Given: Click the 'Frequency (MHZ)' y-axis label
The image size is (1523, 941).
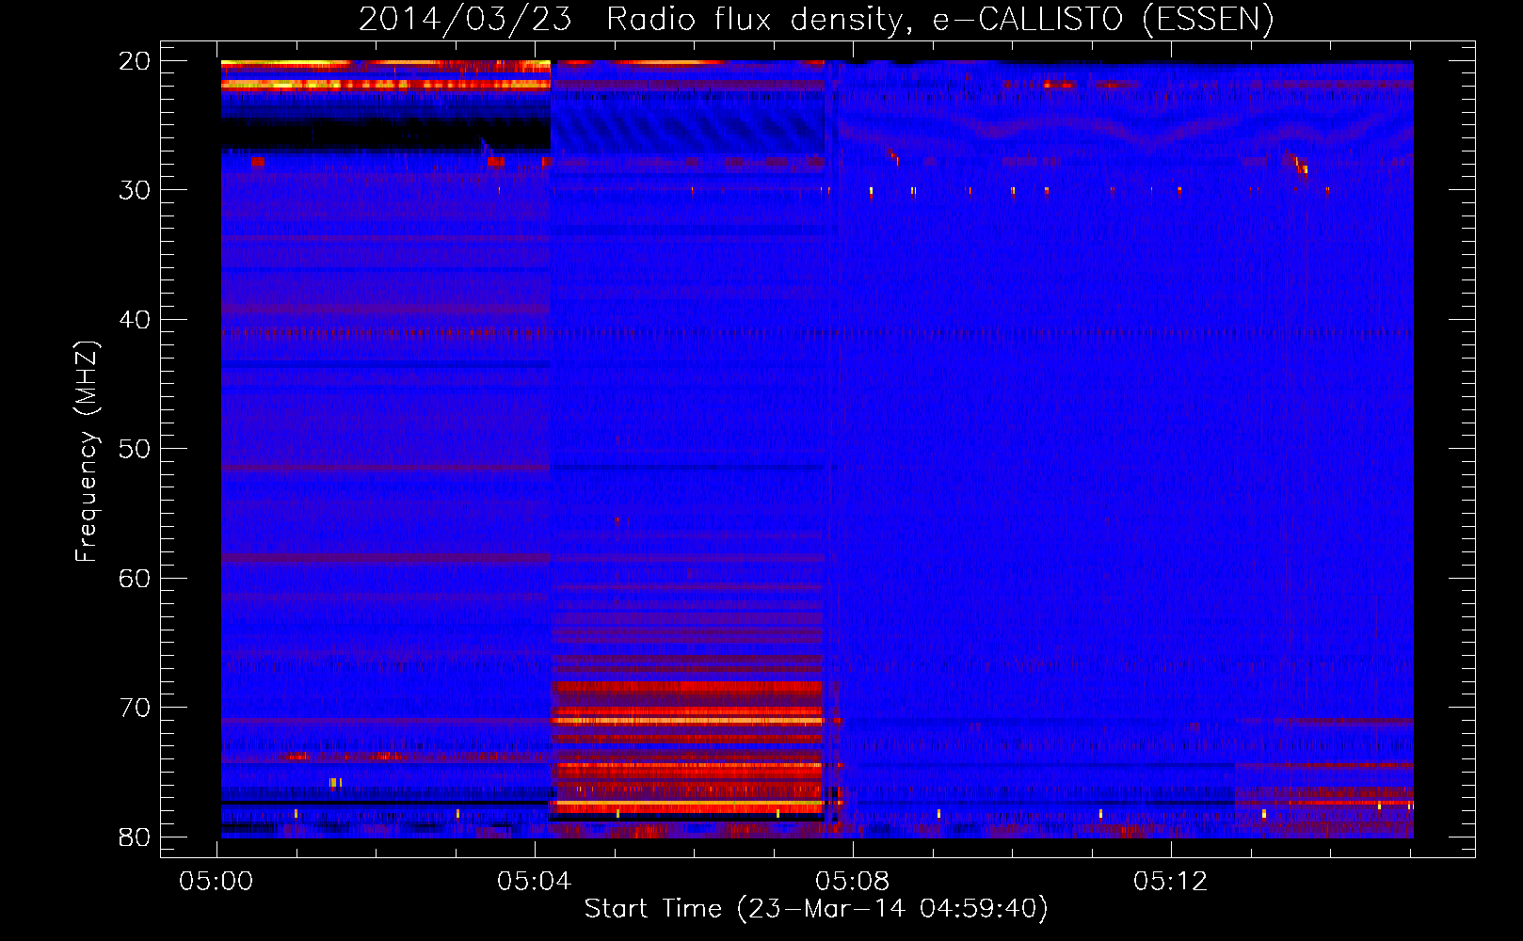Looking at the screenshot, I should coord(87,451).
